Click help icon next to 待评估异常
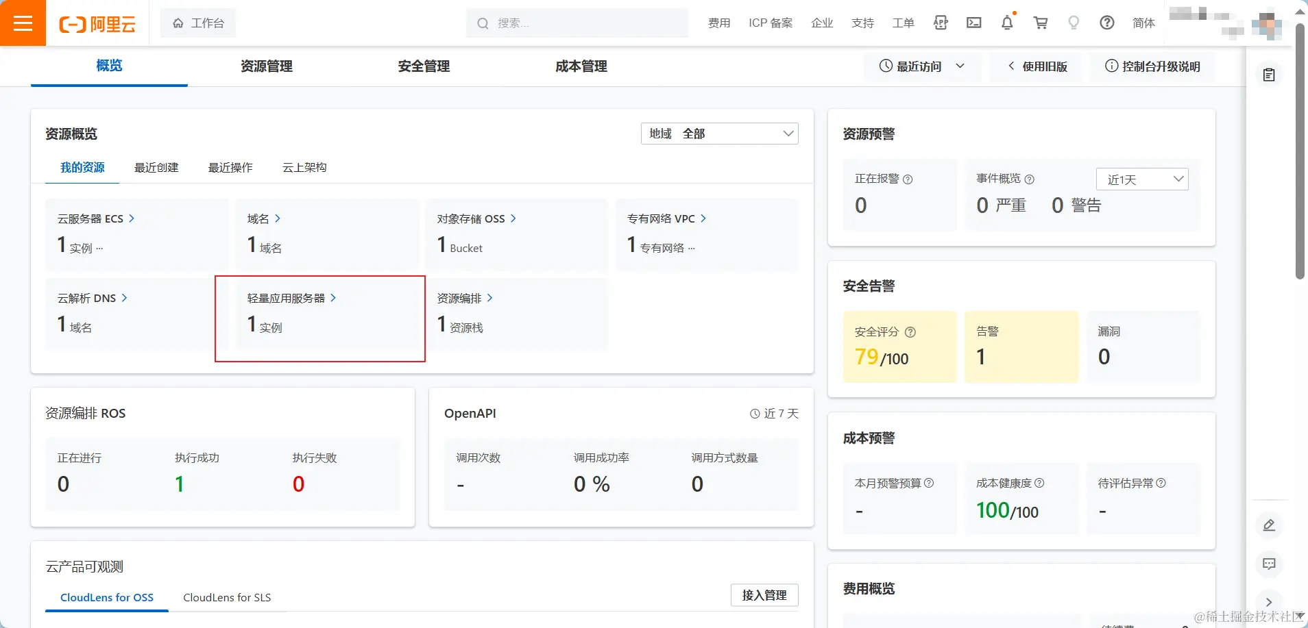The image size is (1308, 628). (x=1161, y=483)
